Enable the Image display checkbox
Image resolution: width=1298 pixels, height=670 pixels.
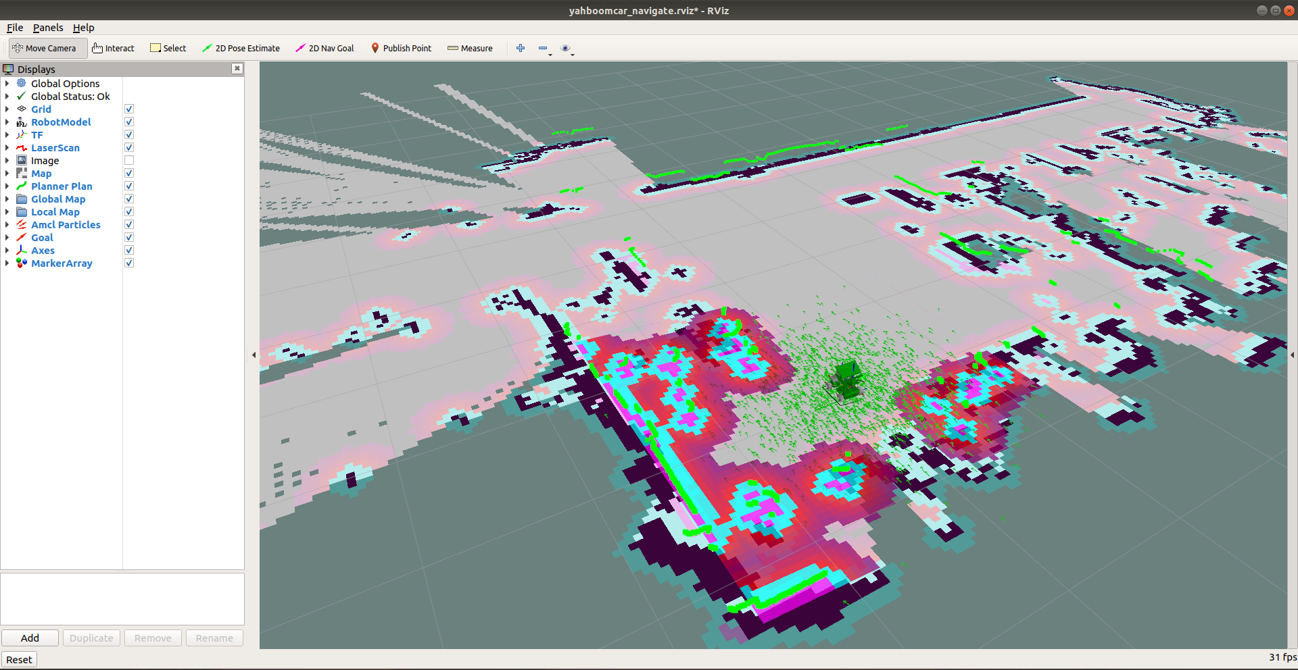tap(129, 161)
